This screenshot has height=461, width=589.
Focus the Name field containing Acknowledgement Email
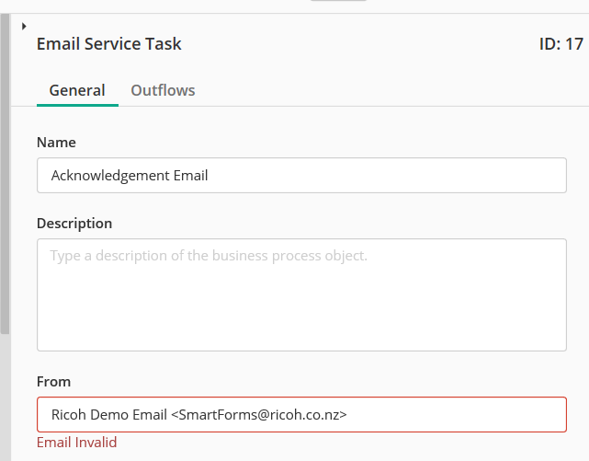pos(301,175)
